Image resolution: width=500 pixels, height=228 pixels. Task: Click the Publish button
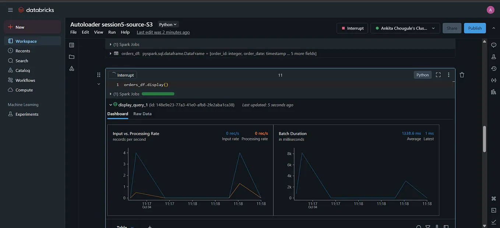click(x=475, y=28)
